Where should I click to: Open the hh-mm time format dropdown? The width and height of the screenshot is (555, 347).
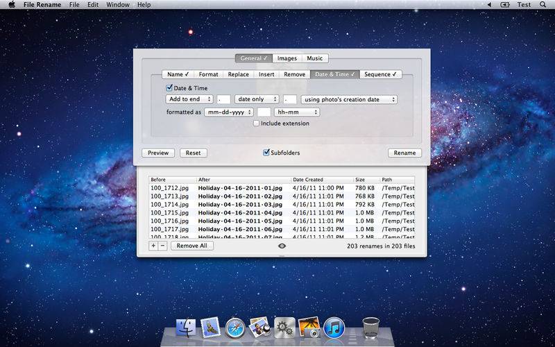point(297,112)
